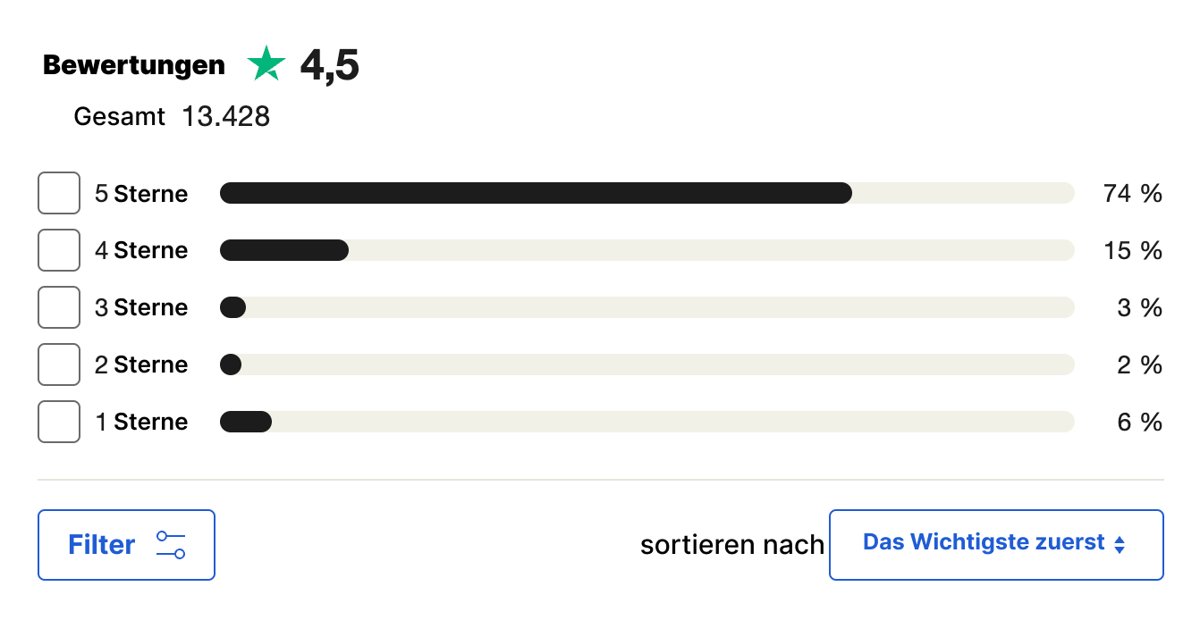The width and height of the screenshot is (1200, 620).
Task: Click the 4,5 rating score
Action: click(x=329, y=66)
